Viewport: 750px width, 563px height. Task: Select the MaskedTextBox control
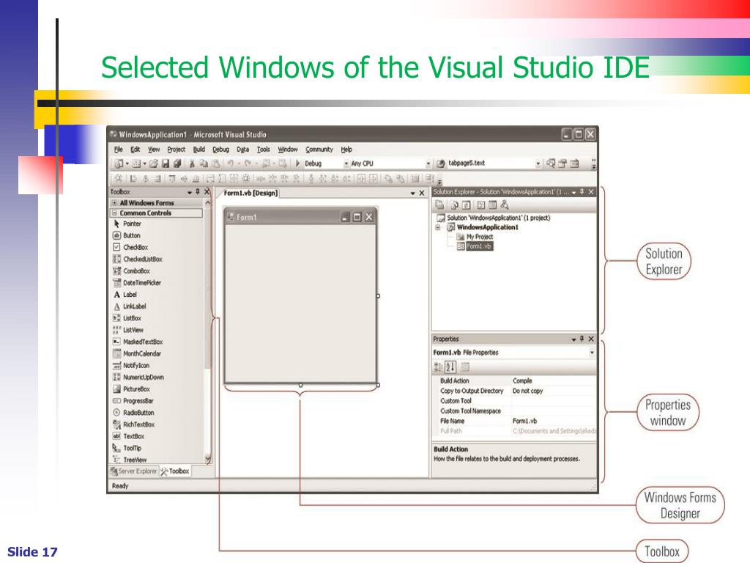pos(138,342)
